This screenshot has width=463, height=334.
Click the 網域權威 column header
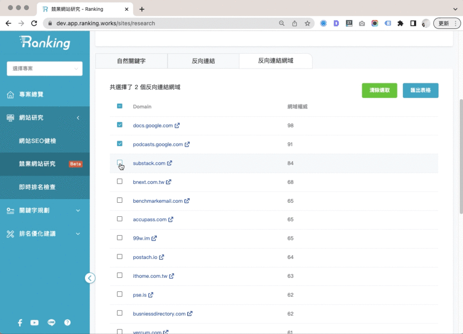coord(298,107)
